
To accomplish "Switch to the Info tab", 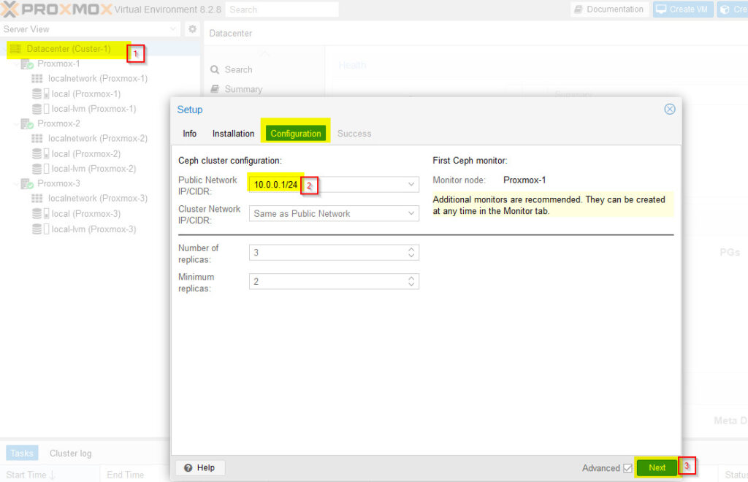I will (189, 134).
